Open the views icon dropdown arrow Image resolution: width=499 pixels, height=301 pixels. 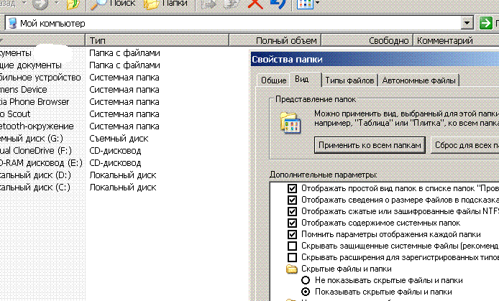[319, 4]
